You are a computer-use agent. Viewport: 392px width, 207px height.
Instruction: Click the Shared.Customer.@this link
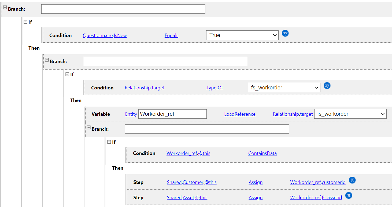[191, 182]
